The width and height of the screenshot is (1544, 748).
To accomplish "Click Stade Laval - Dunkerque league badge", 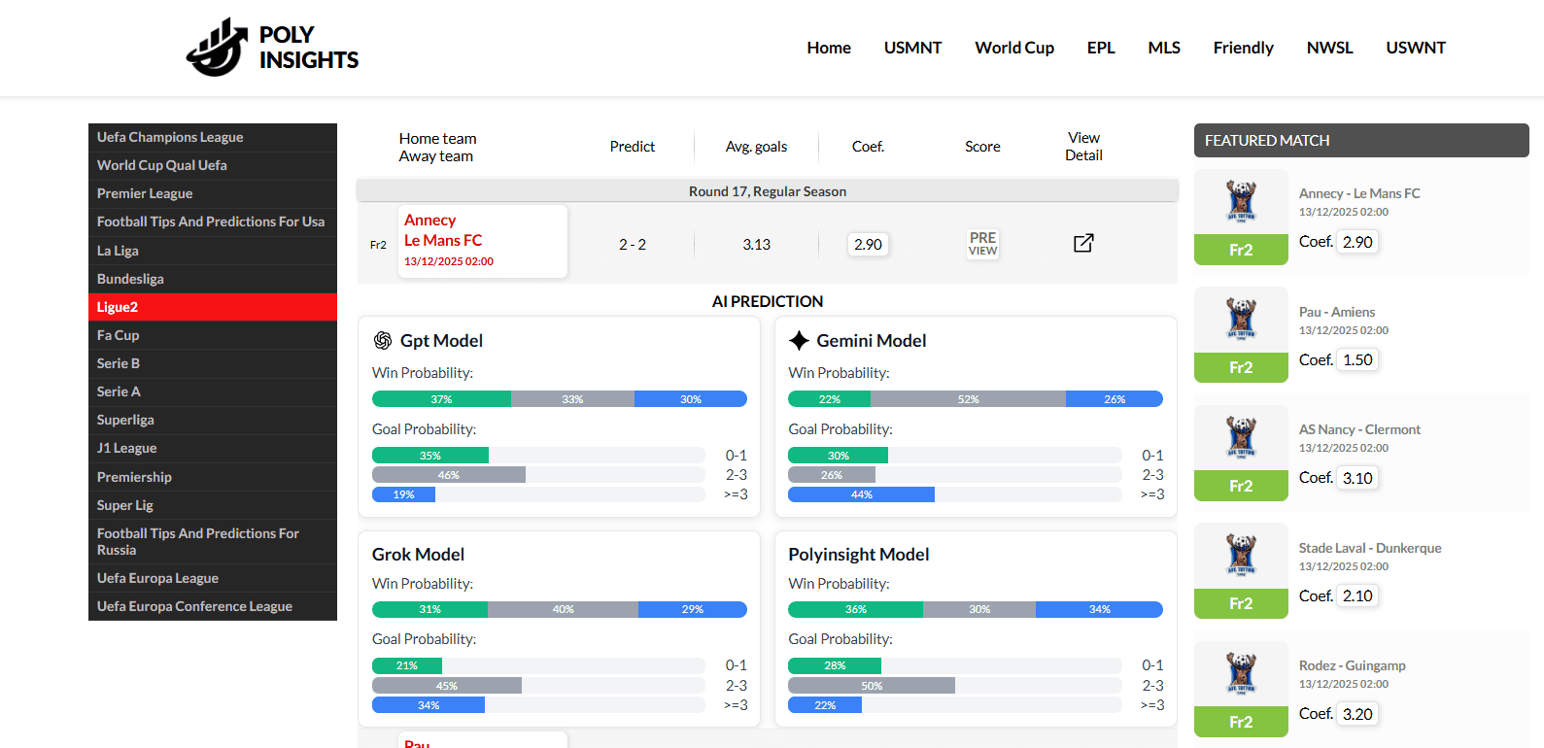I will tap(1241, 555).
